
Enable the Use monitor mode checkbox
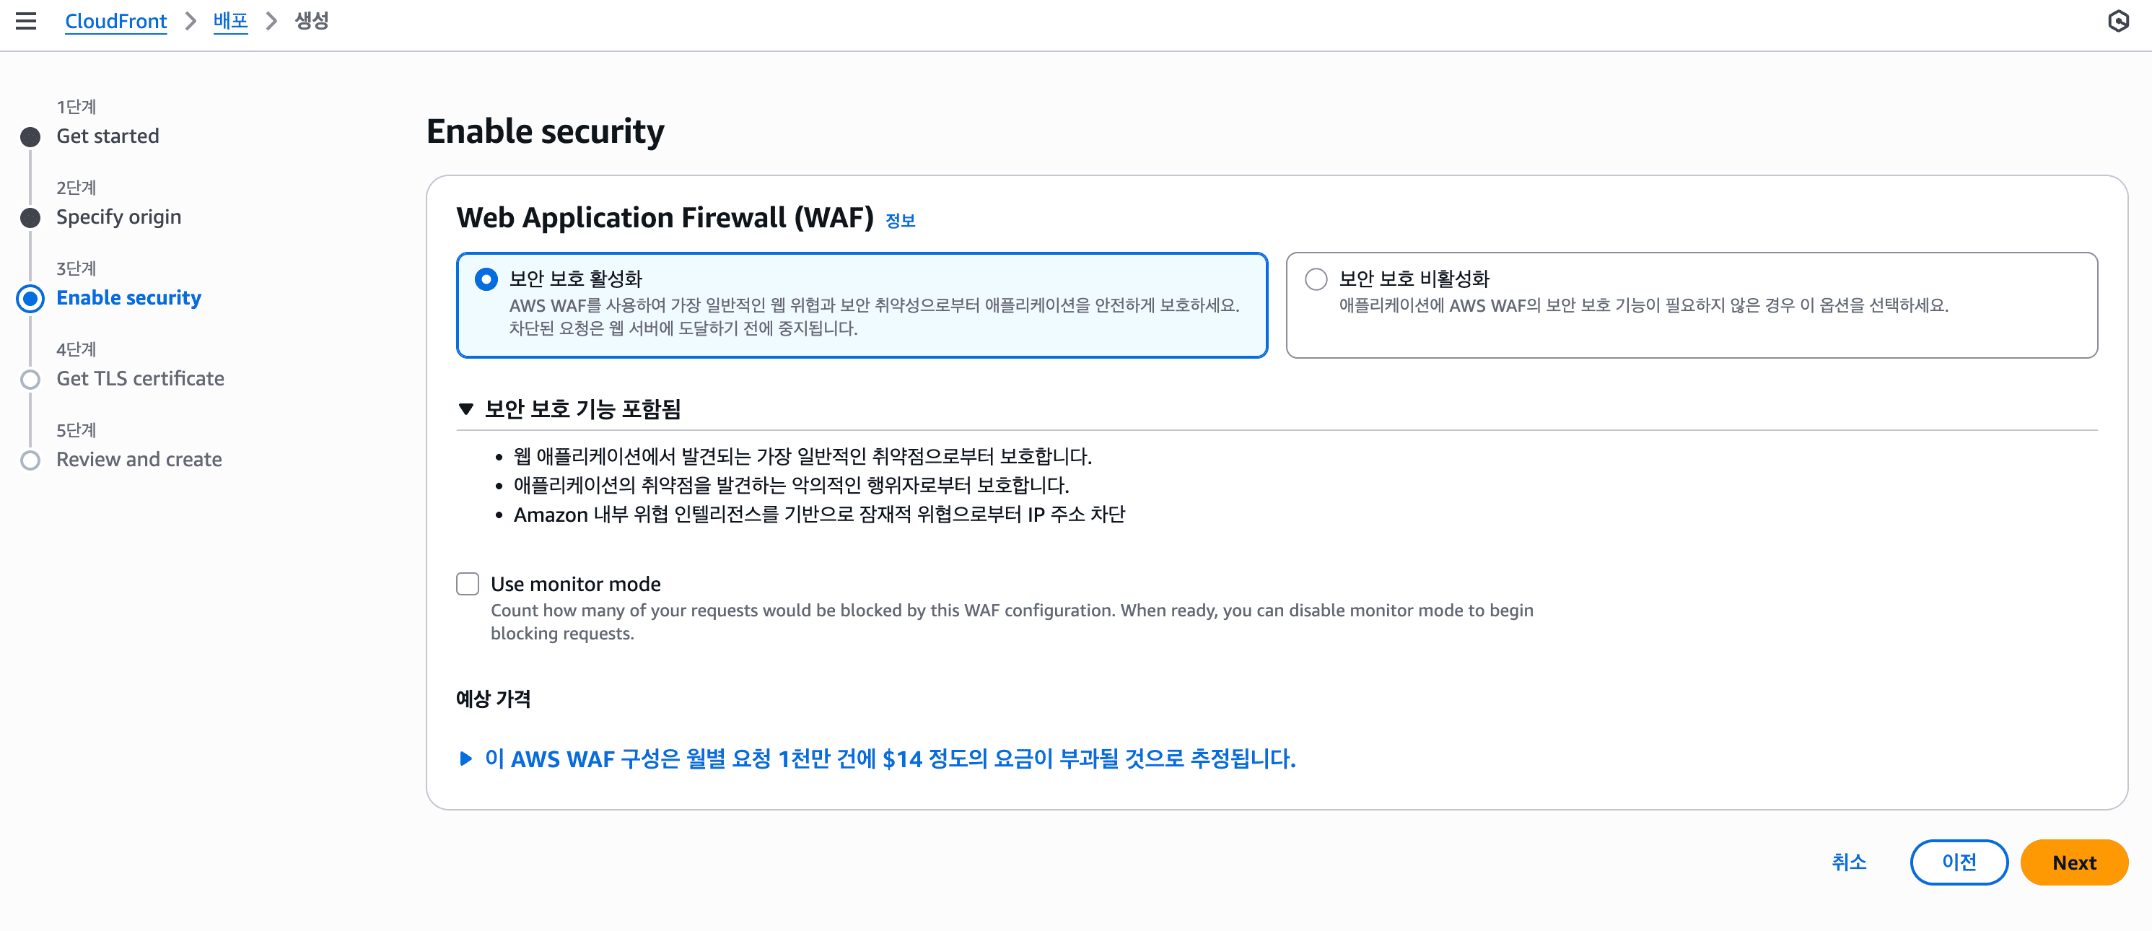467,583
